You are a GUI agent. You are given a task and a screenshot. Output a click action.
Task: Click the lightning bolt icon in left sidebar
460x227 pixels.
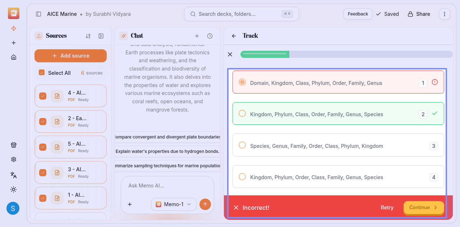tap(14, 28)
